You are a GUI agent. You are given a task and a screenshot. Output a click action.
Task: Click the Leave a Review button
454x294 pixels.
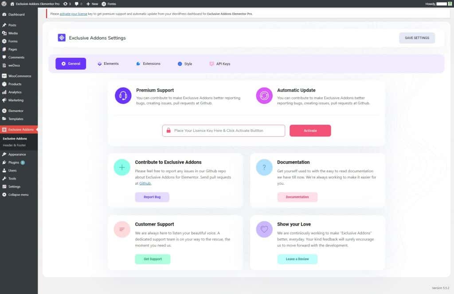[x=297, y=259]
